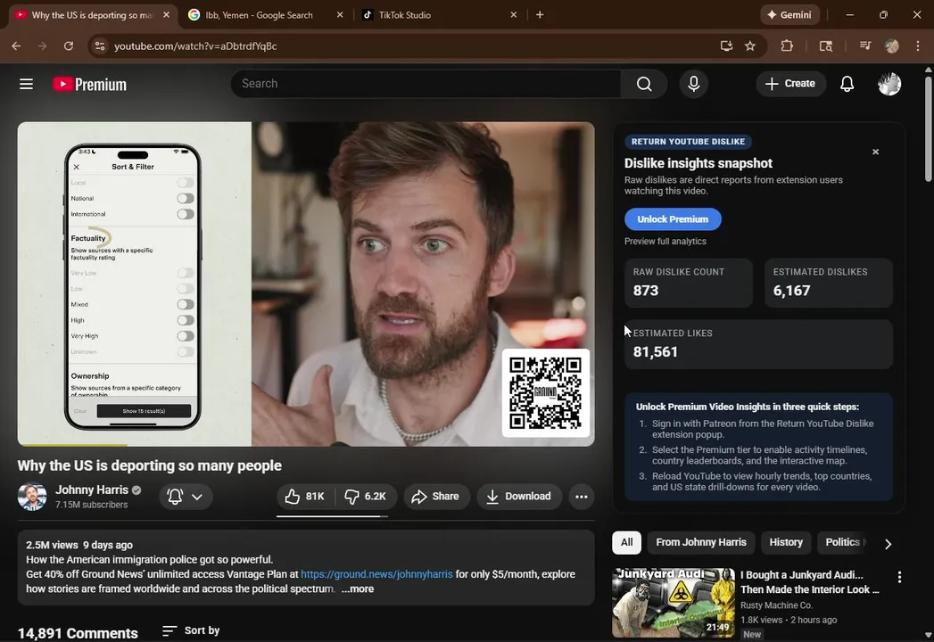
Task: Click the Estimated Dislikes 6,167 card
Action: pyautogui.click(x=828, y=283)
